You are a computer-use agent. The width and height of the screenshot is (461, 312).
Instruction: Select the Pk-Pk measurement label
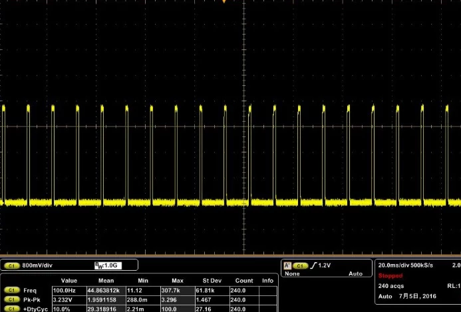point(32,300)
